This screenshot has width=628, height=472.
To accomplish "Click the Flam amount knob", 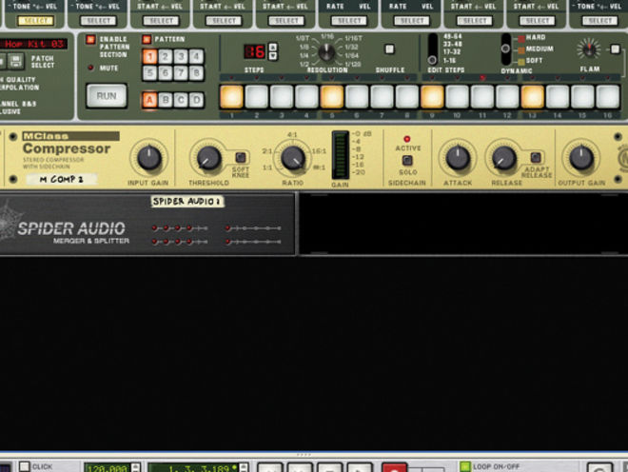I will (589, 49).
